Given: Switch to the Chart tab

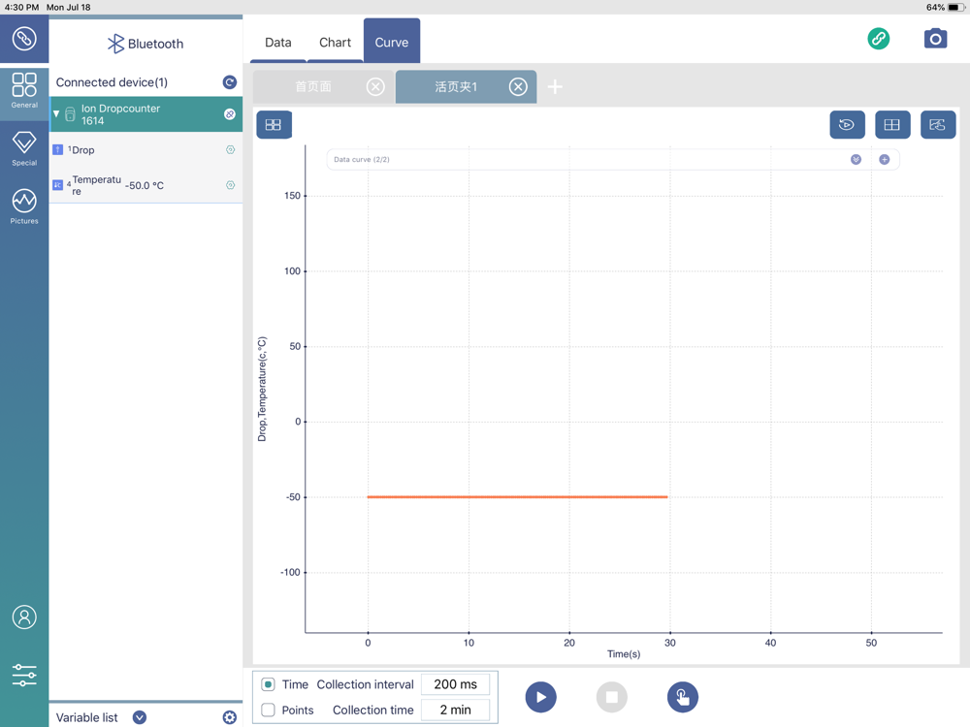Looking at the screenshot, I should pos(335,42).
